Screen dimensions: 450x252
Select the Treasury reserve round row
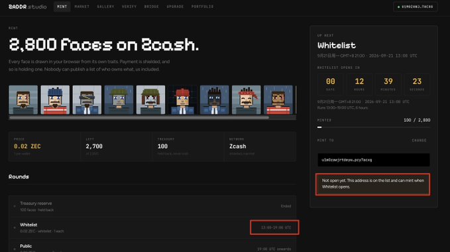click(x=152, y=206)
